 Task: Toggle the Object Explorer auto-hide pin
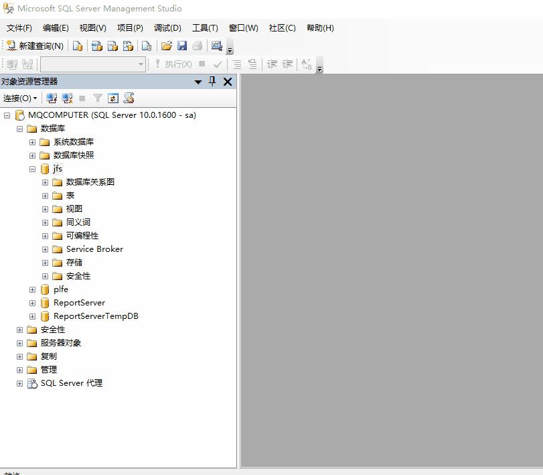212,80
